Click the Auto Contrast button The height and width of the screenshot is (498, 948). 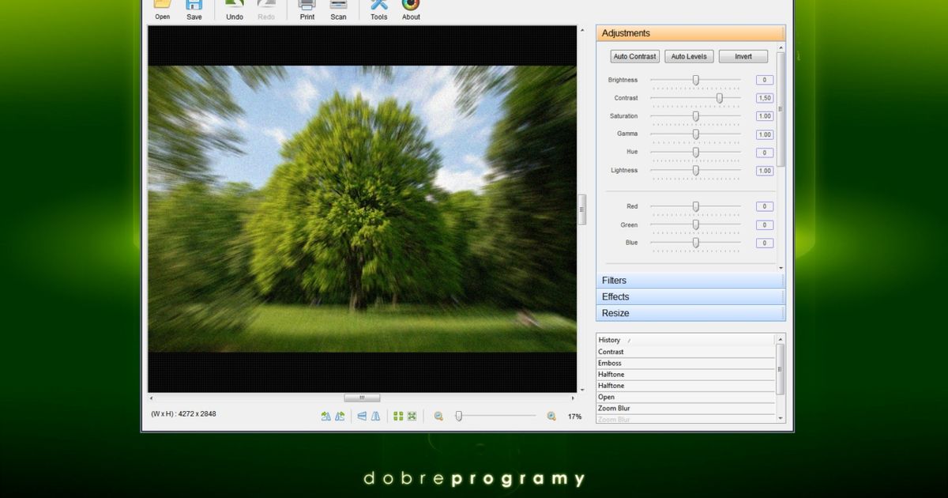point(635,57)
